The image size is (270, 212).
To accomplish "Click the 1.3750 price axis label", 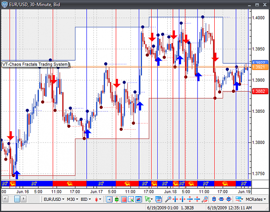I will 258,174.
